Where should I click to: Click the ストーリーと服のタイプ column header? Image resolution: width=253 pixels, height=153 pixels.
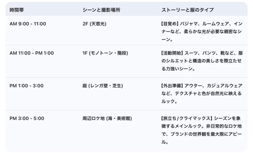pyautogui.click(x=187, y=10)
